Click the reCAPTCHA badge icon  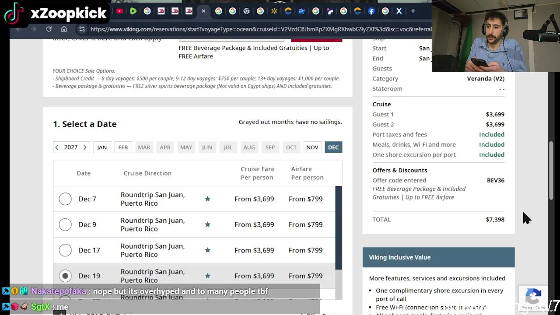(533, 298)
